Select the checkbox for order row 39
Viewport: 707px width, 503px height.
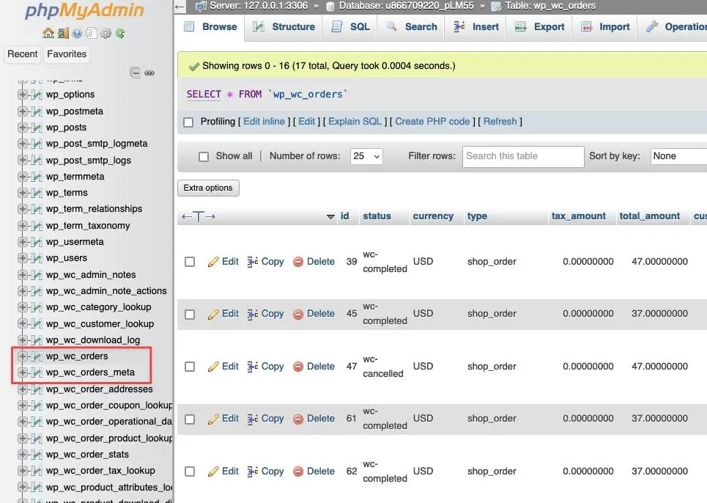pyautogui.click(x=190, y=262)
